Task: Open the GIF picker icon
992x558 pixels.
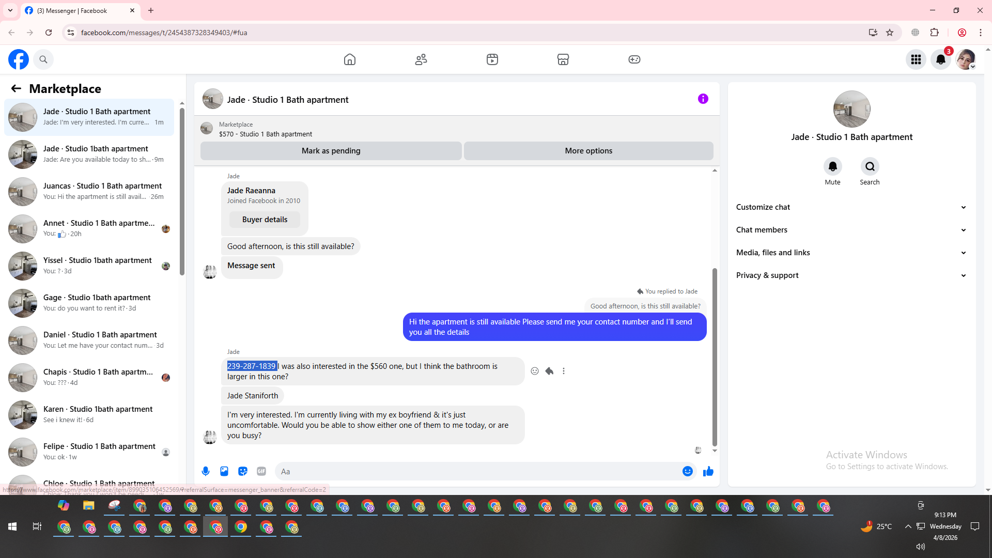Action: pos(261,471)
